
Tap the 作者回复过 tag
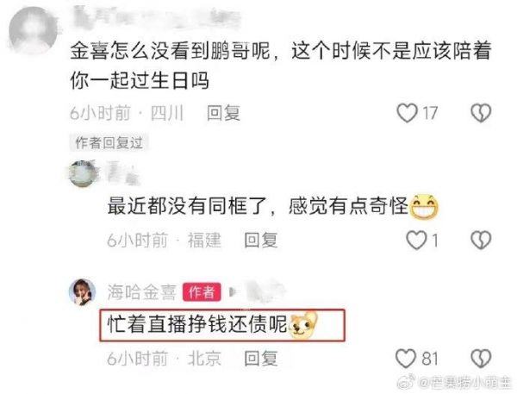(x=109, y=143)
